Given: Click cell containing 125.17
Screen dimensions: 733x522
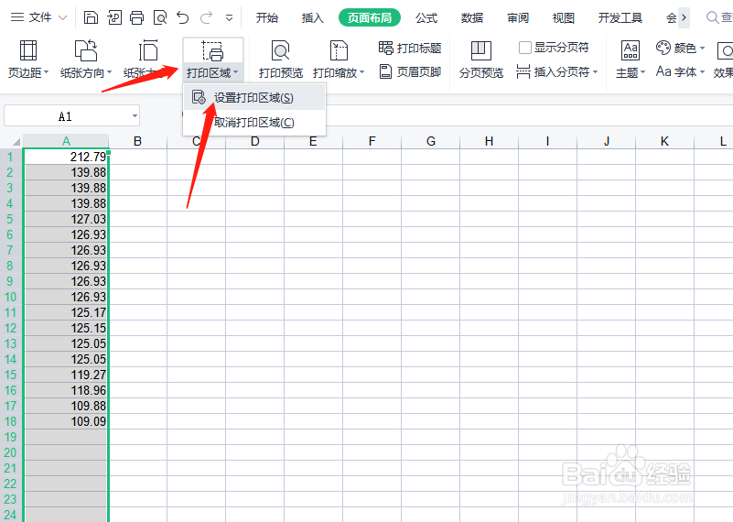Looking at the screenshot, I should (66, 312).
